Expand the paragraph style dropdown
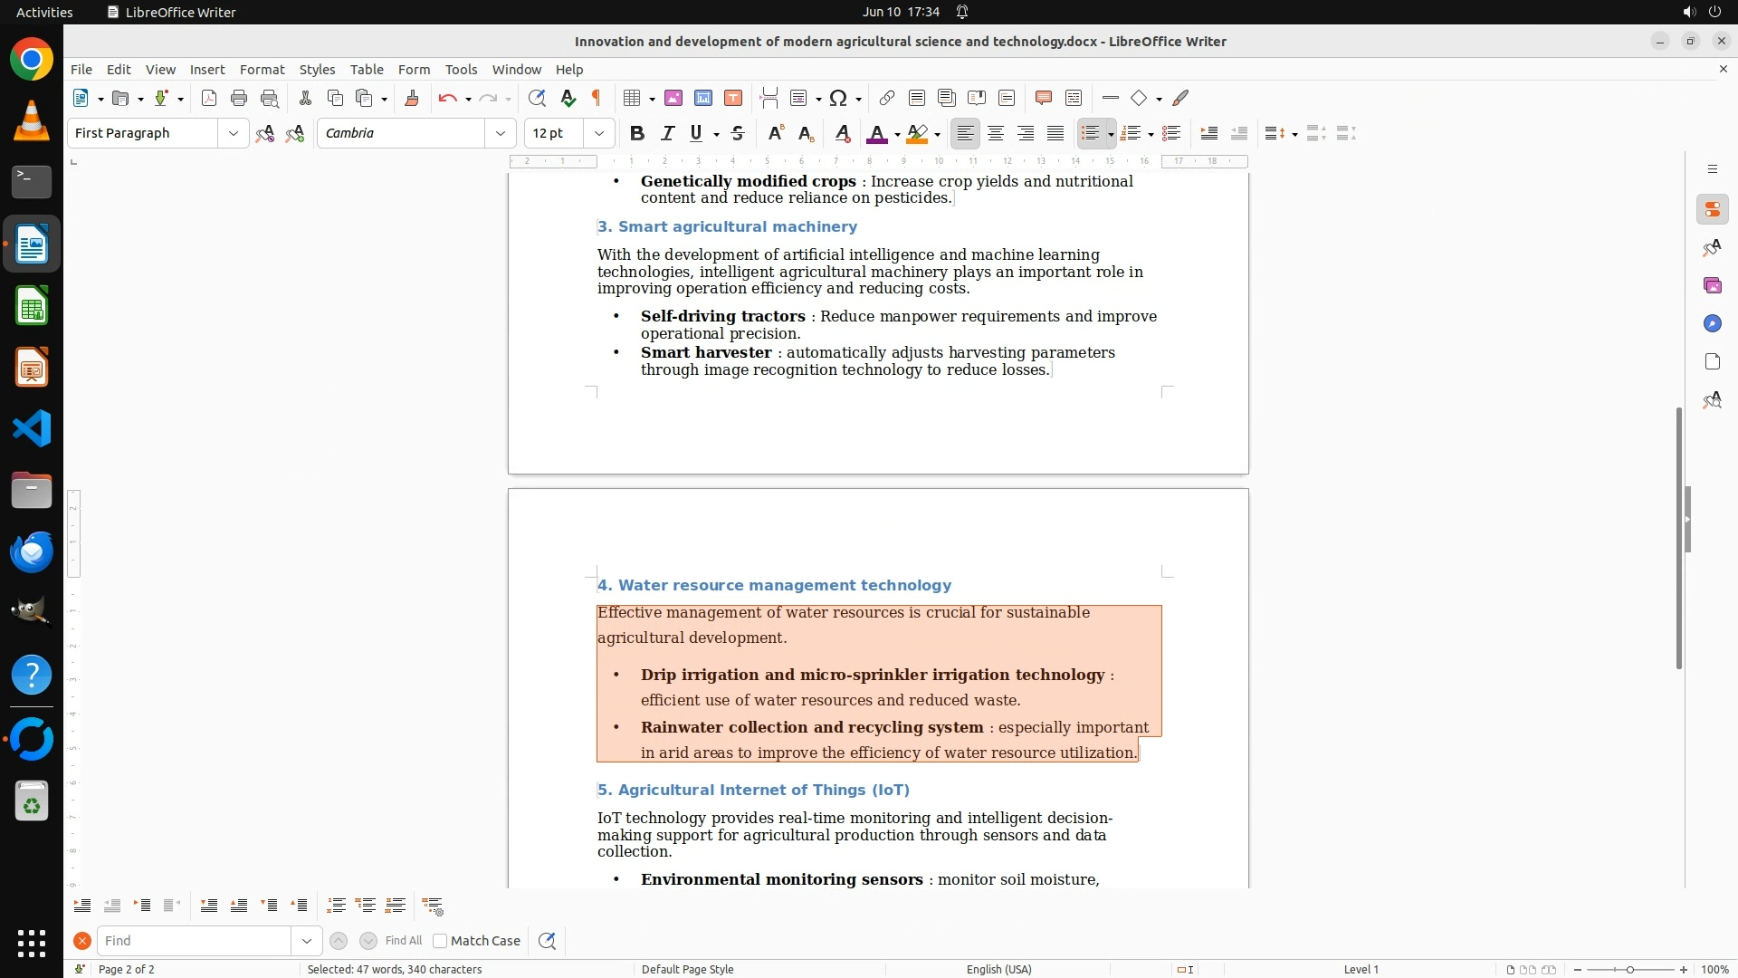The height and width of the screenshot is (978, 1738). (233, 133)
